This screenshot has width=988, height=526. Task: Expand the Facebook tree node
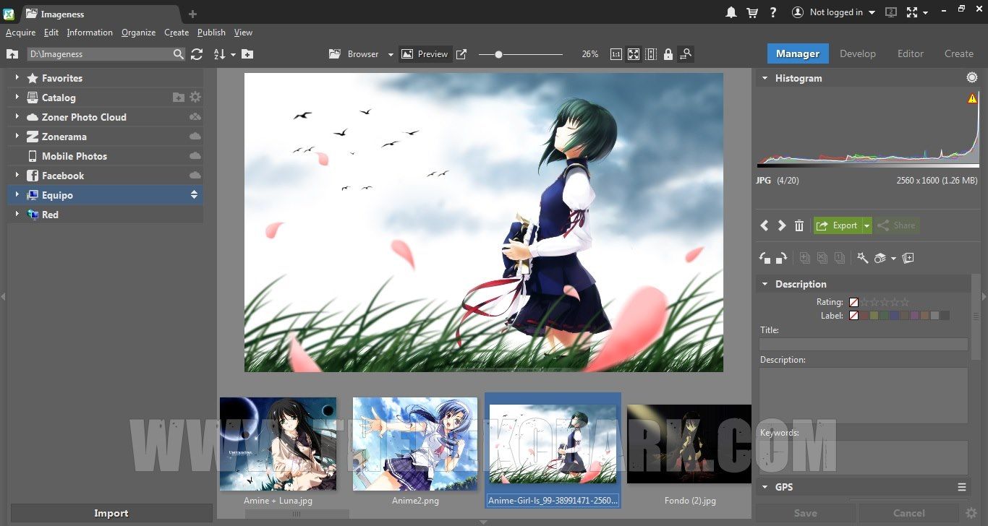tap(17, 175)
